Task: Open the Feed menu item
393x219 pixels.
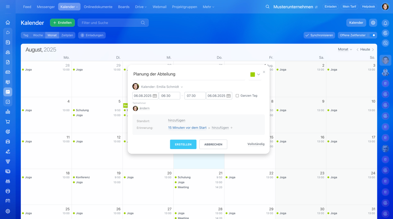Action: 27,7
